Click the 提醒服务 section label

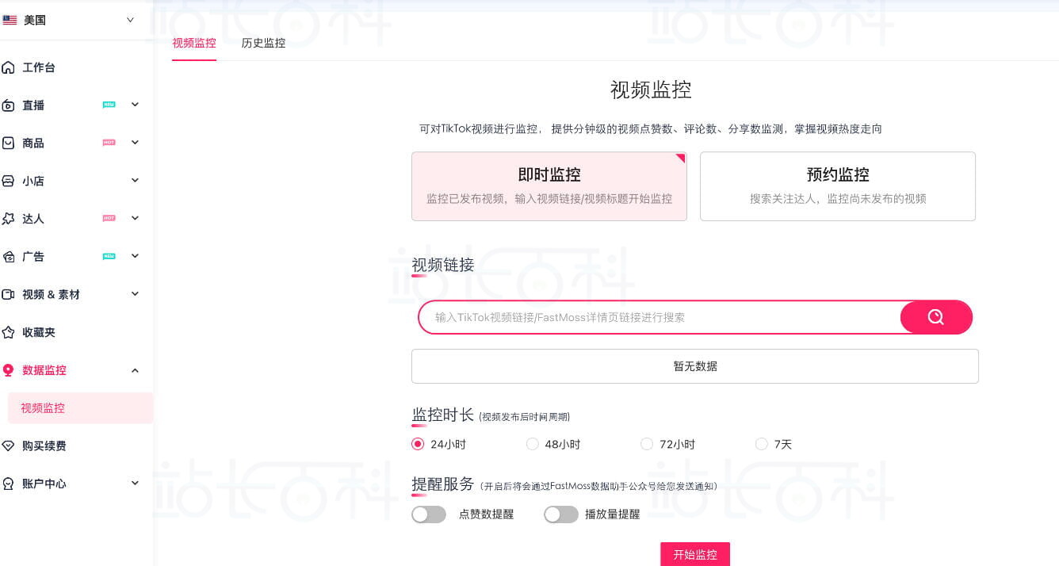443,484
